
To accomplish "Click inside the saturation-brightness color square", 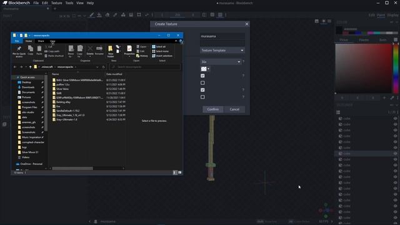I will [363, 68].
